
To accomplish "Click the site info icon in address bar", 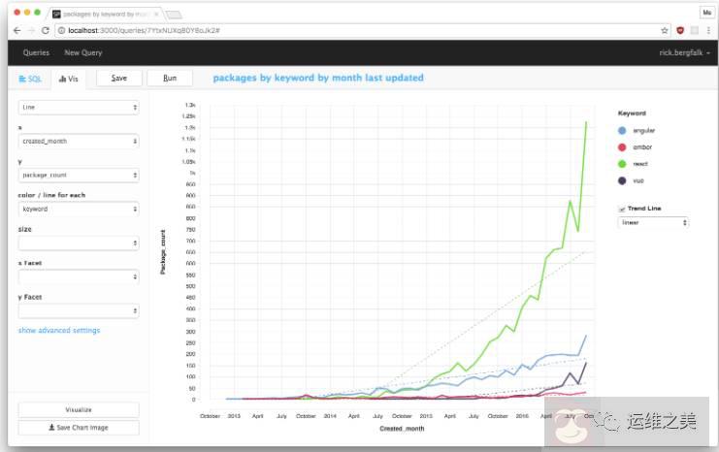I will click(61, 31).
